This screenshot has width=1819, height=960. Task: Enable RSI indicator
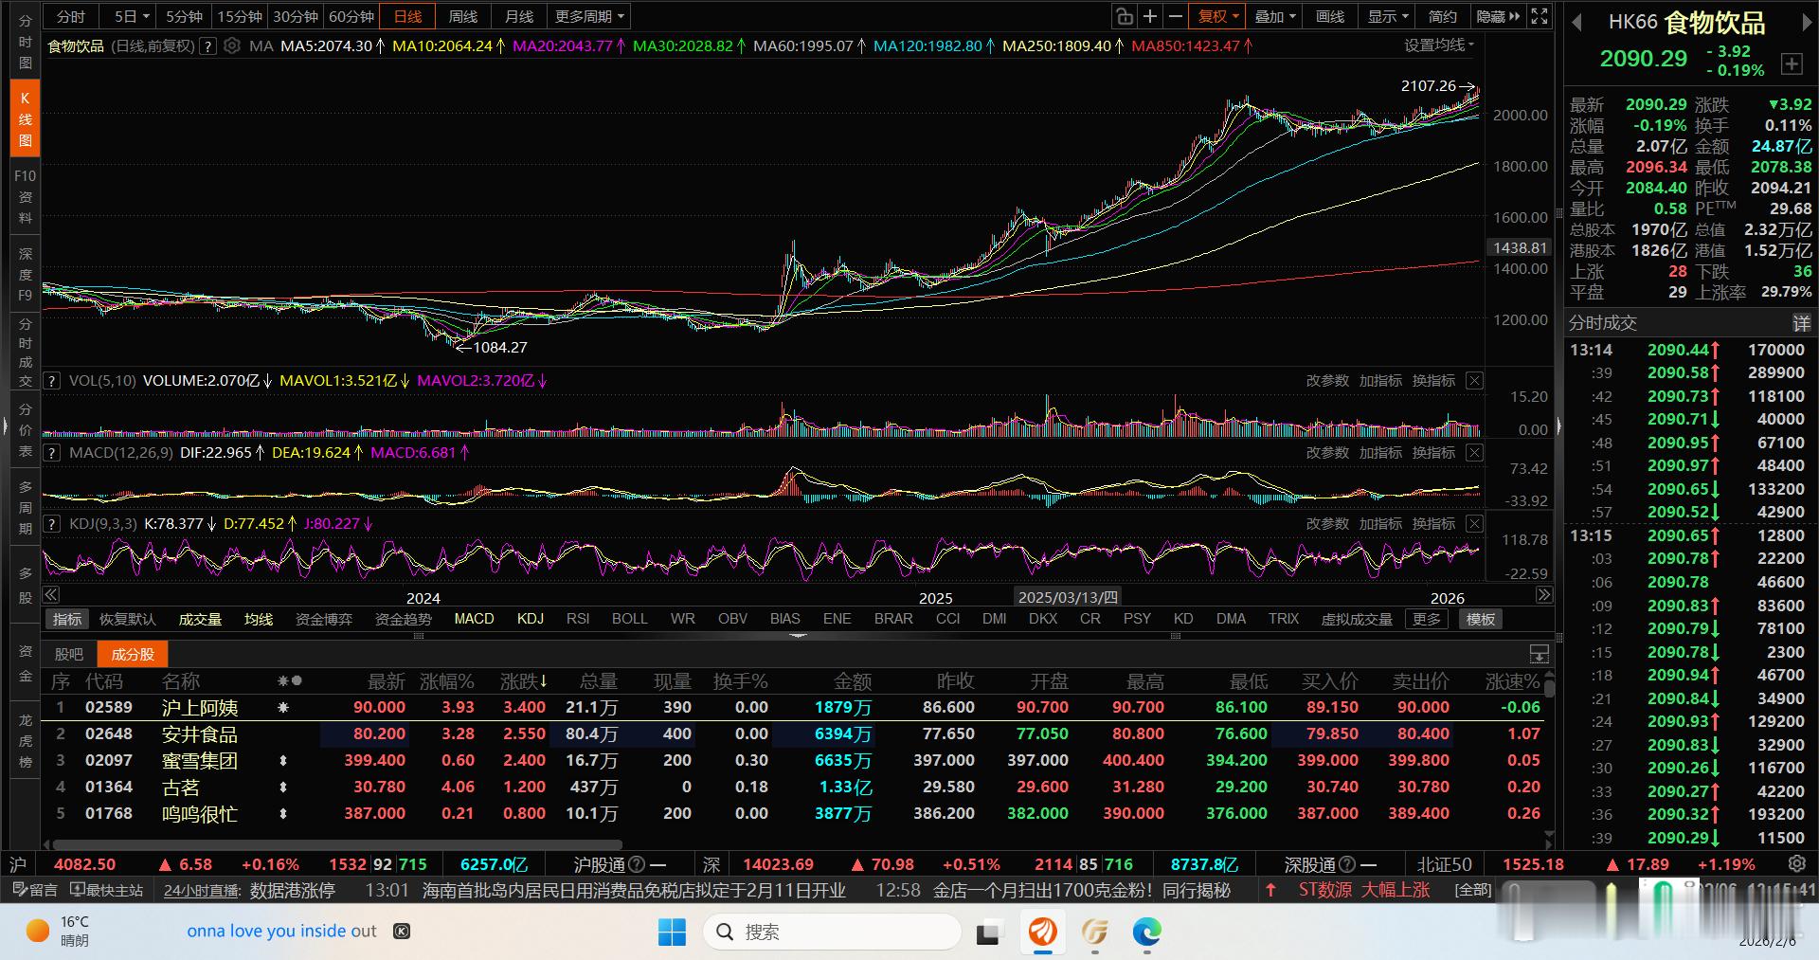(578, 619)
